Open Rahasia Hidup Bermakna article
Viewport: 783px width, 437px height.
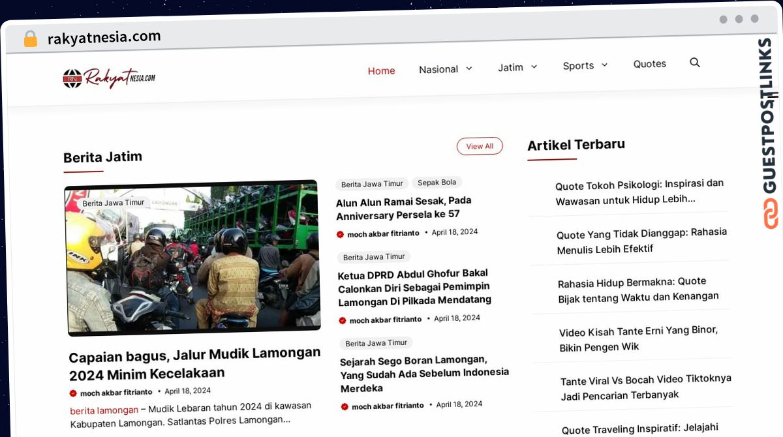click(x=639, y=289)
